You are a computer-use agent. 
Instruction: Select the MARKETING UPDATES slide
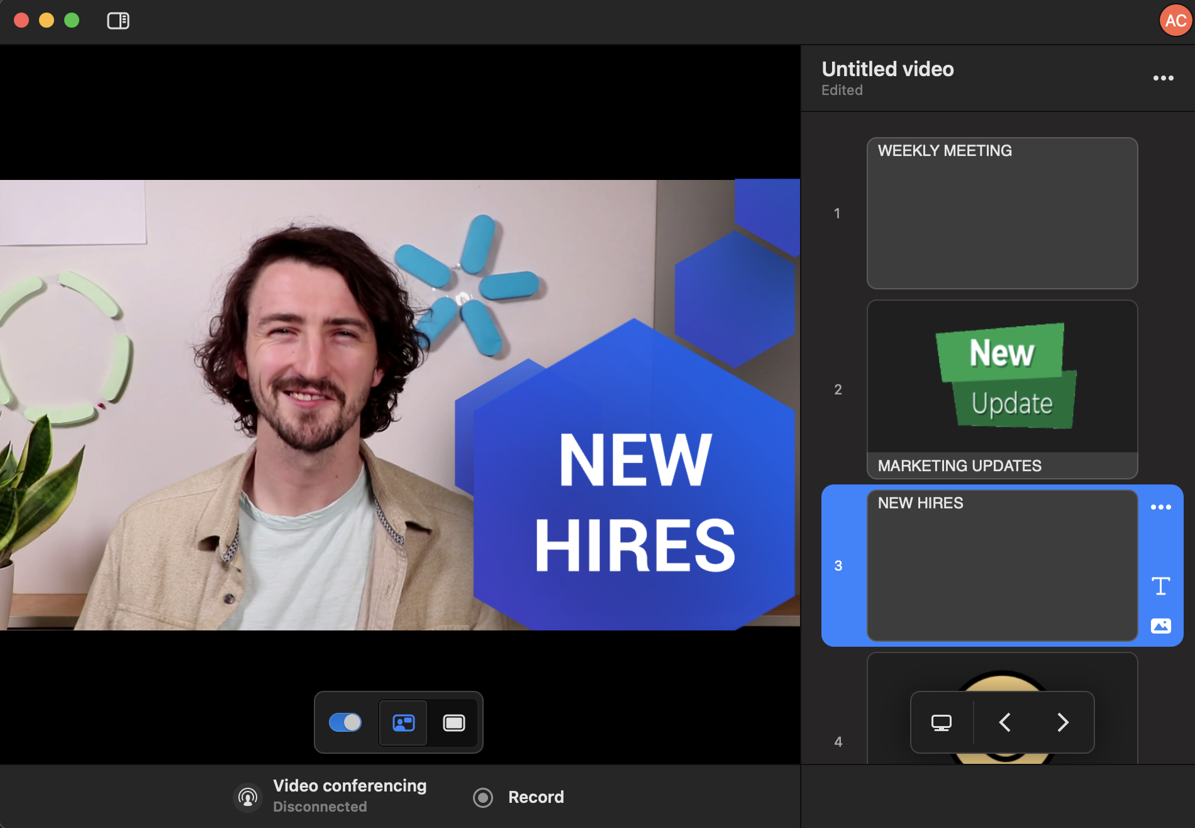pos(1002,389)
